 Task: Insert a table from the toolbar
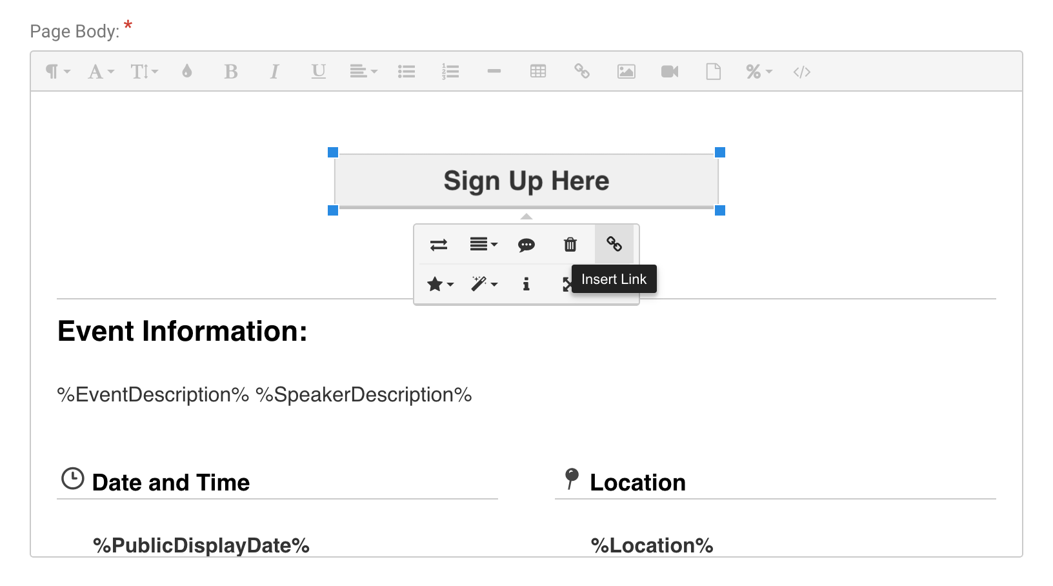[537, 72]
